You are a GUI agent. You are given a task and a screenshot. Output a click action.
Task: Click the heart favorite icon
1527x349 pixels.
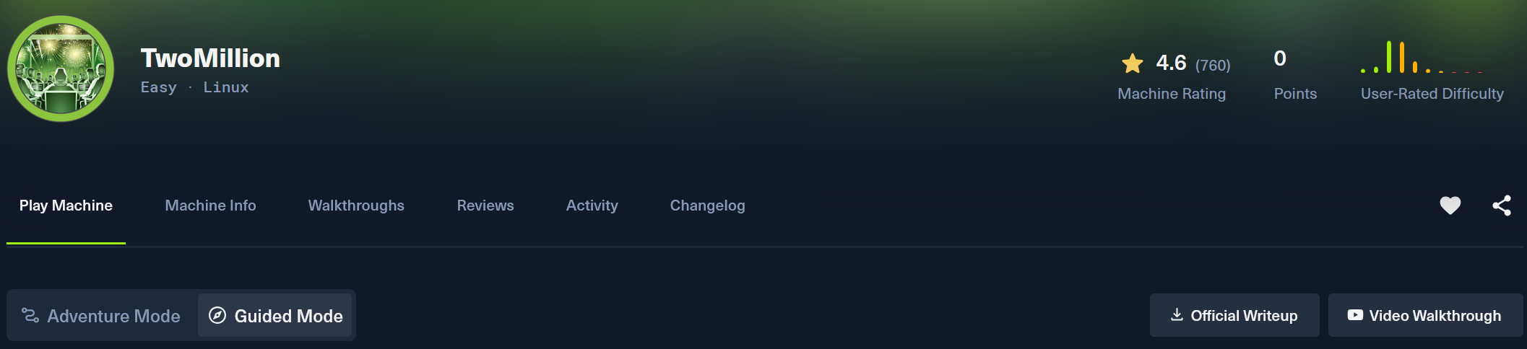(x=1450, y=206)
